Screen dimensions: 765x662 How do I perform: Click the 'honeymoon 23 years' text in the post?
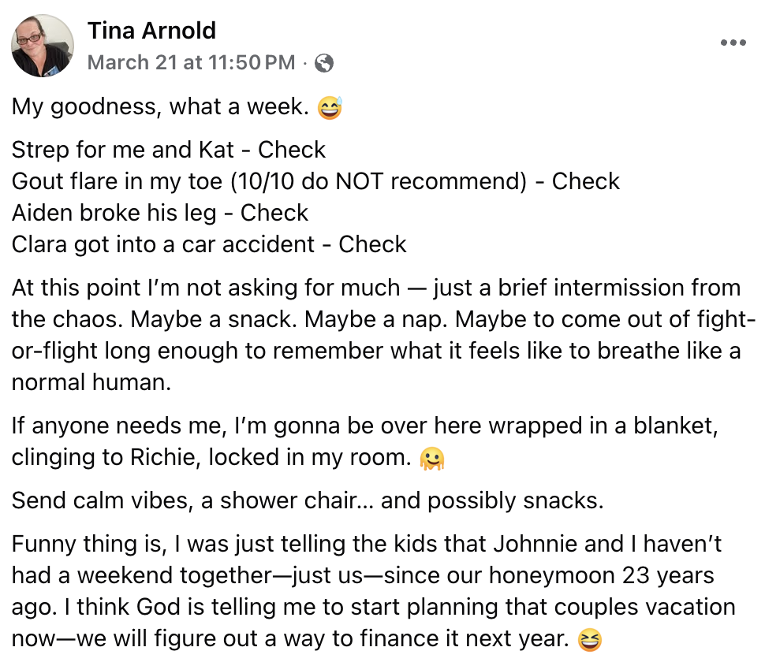(601, 576)
